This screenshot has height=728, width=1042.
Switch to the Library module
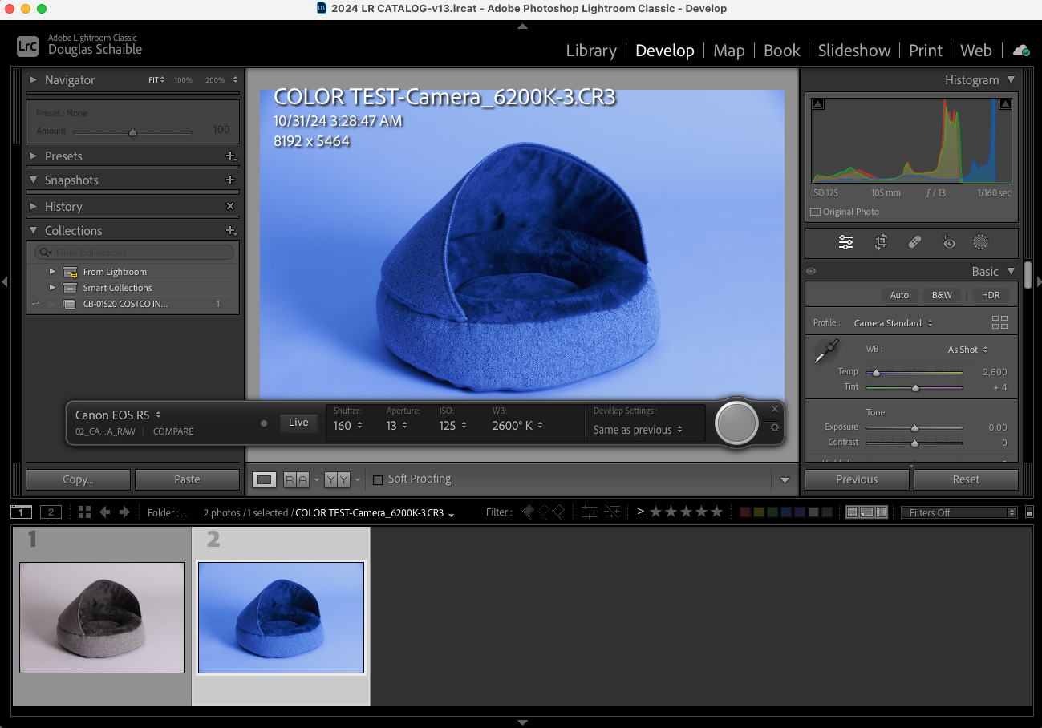click(x=591, y=51)
